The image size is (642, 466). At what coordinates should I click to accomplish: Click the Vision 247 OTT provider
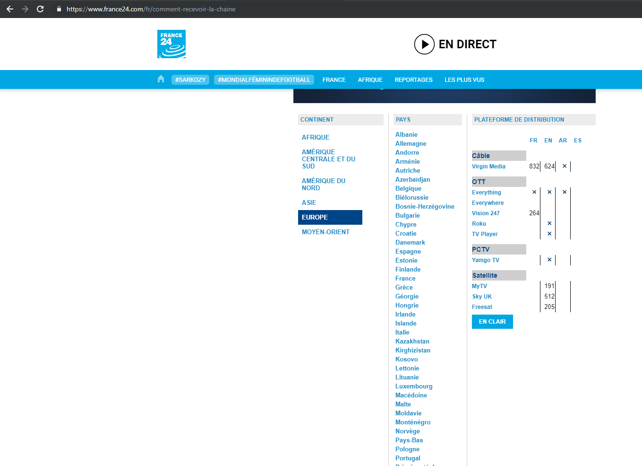[x=486, y=213]
